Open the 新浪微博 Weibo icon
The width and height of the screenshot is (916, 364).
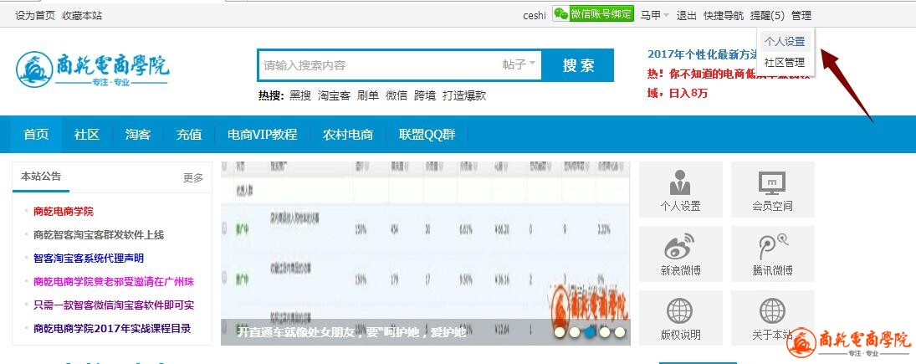(680, 254)
